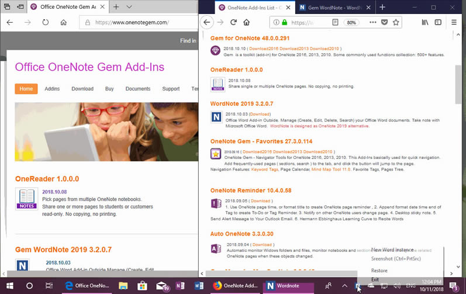Click the Edge refresh button

click(x=46, y=23)
